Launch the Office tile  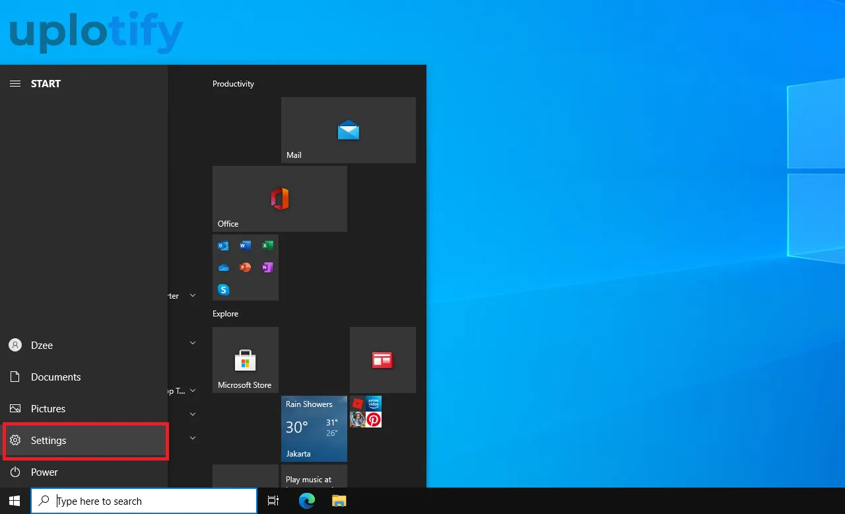click(x=280, y=199)
